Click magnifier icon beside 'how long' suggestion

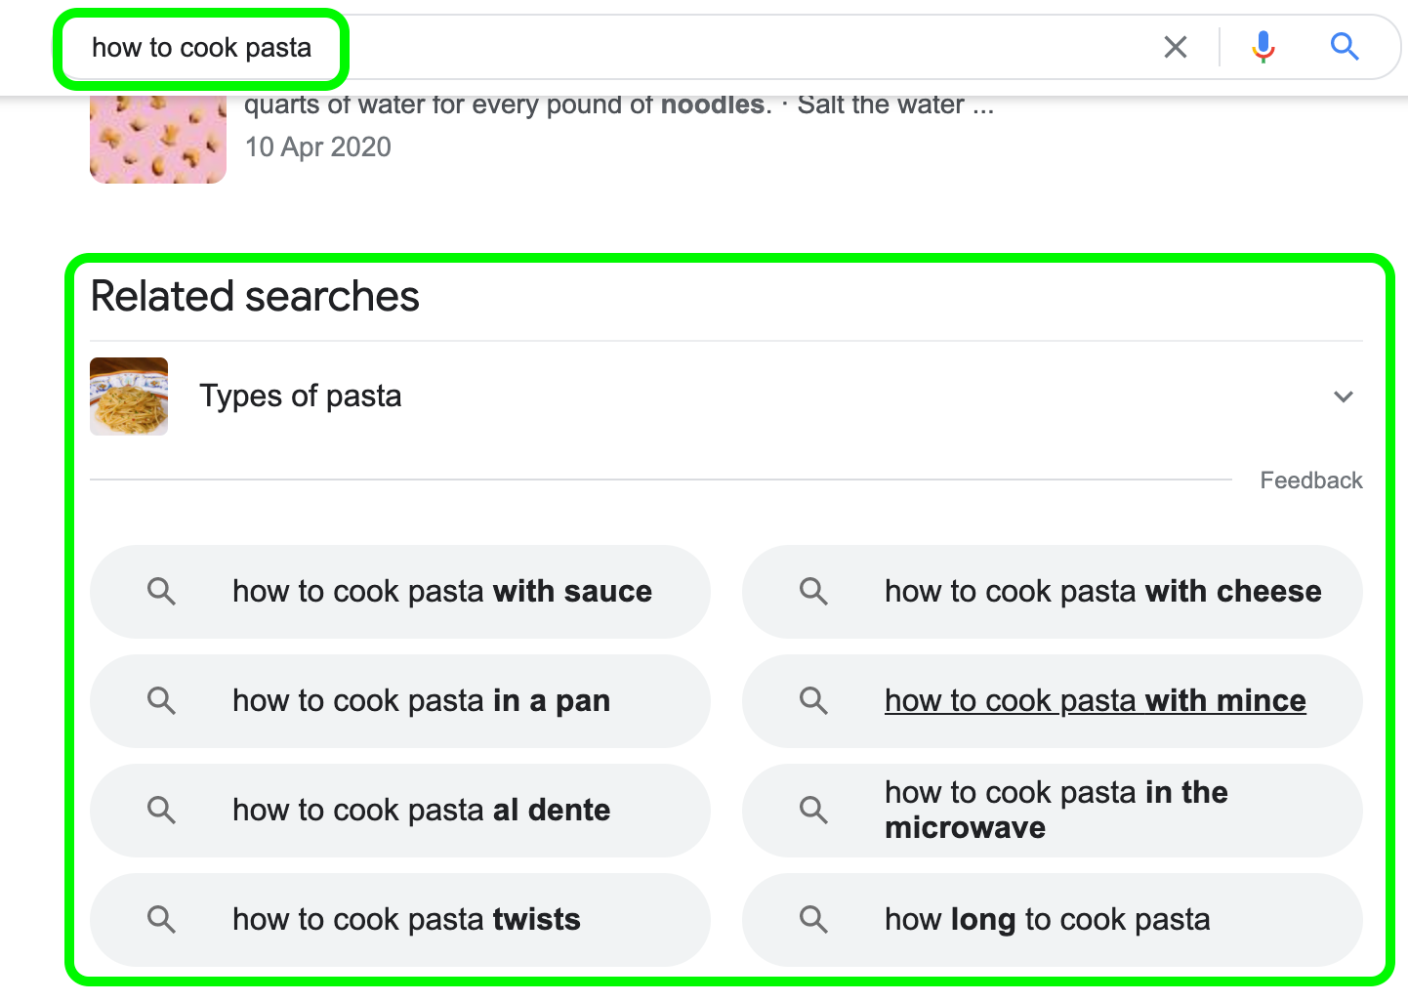click(813, 920)
